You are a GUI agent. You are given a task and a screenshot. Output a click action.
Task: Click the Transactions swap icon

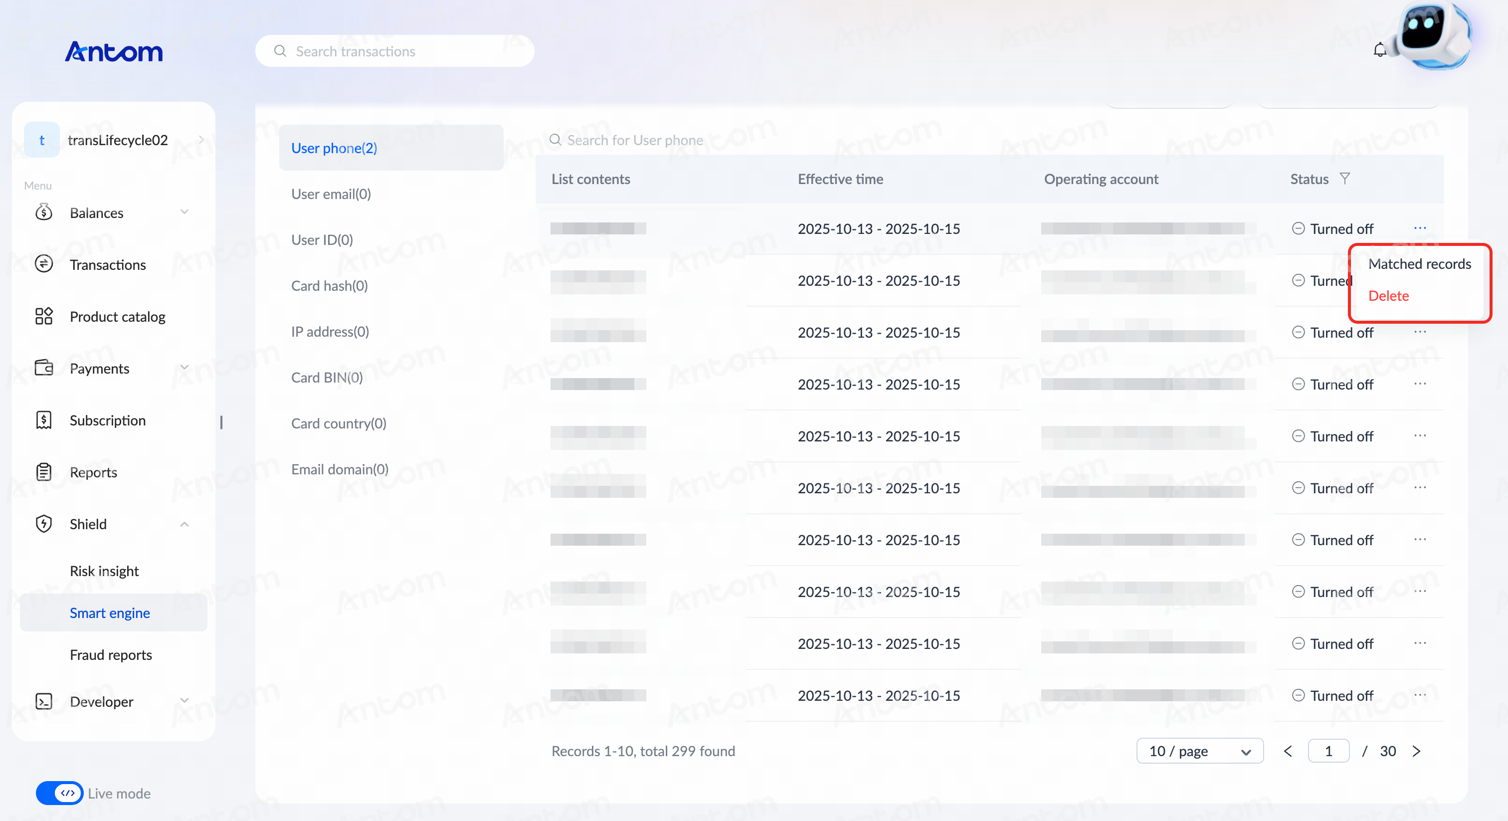pyautogui.click(x=44, y=264)
